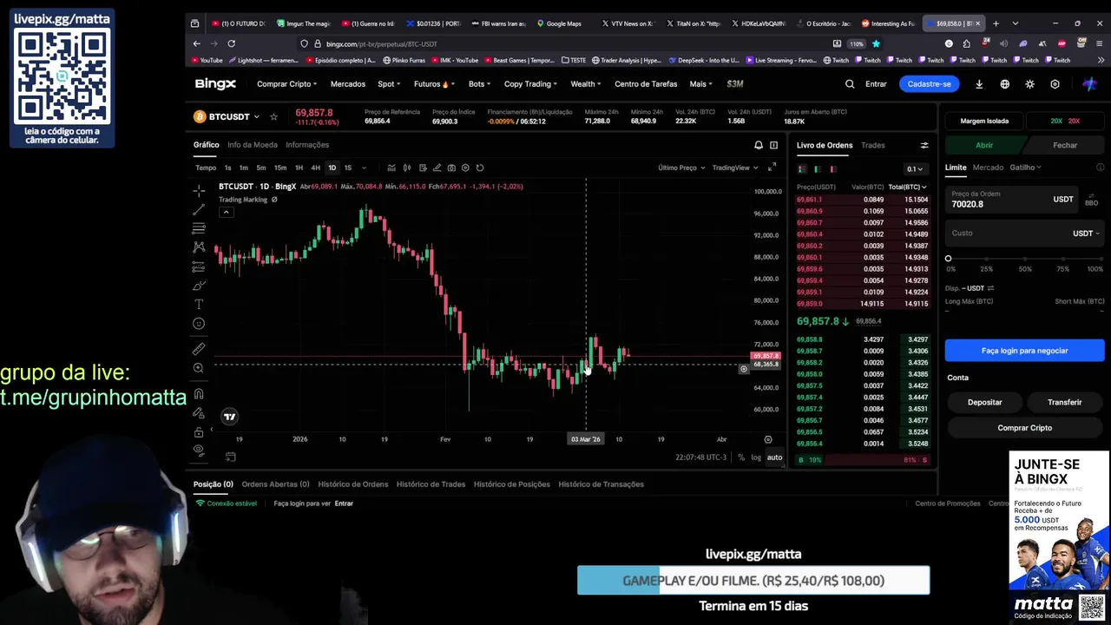Viewport: 1111px width, 625px height.
Task: Open Margem Isolada mode selector
Action: tap(984, 122)
